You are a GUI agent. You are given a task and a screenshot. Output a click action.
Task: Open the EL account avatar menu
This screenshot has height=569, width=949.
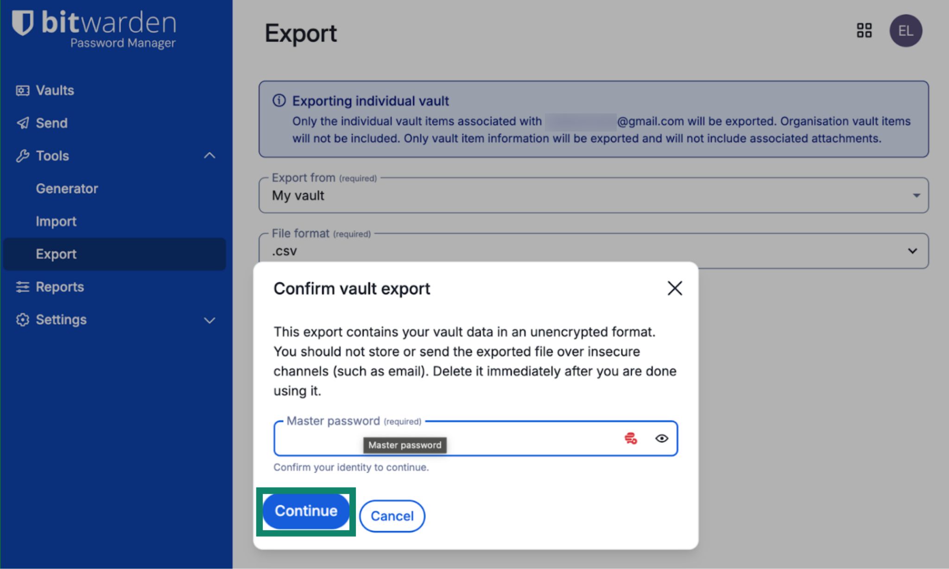(905, 31)
